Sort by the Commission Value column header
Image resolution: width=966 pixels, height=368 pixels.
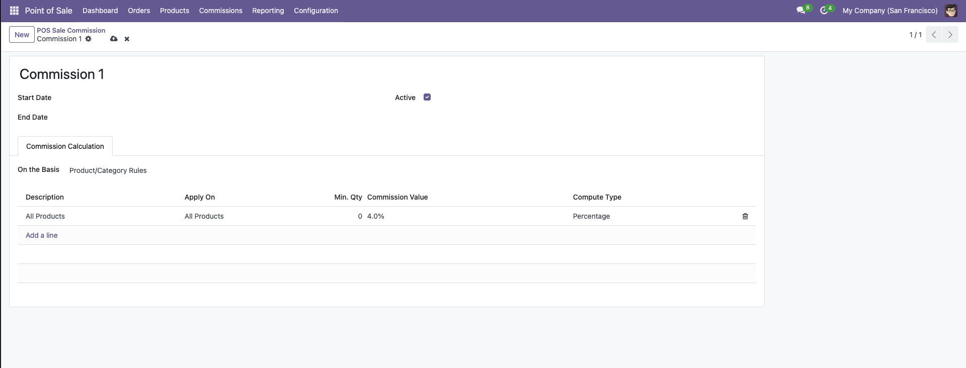(x=397, y=197)
